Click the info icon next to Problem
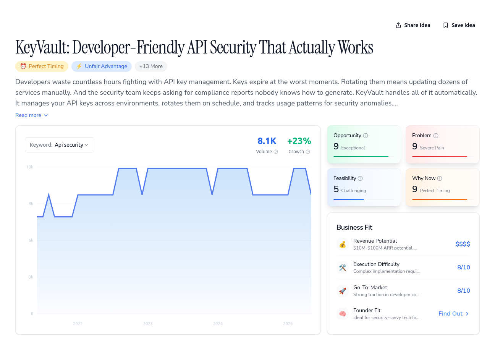 pyautogui.click(x=436, y=136)
